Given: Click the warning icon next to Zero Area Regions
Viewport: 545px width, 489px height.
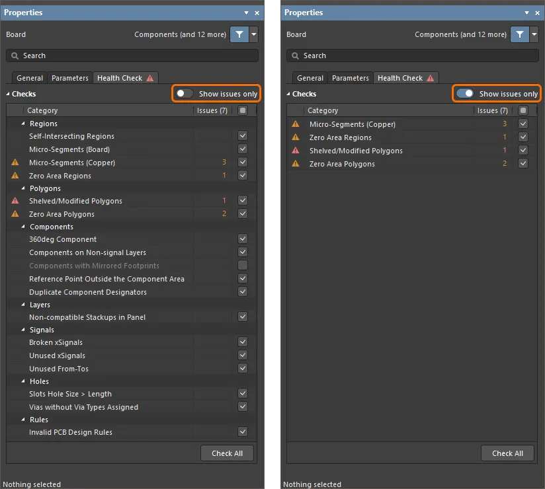Looking at the screenshot, I should click(x=15, y=174).
